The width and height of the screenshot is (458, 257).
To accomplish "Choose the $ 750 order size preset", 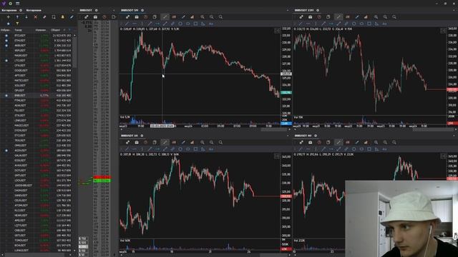I will (x=83, y=238).
